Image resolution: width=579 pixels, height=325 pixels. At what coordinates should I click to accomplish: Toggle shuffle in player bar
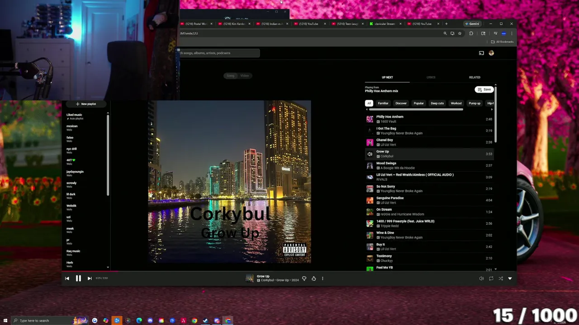pos(500,279)
